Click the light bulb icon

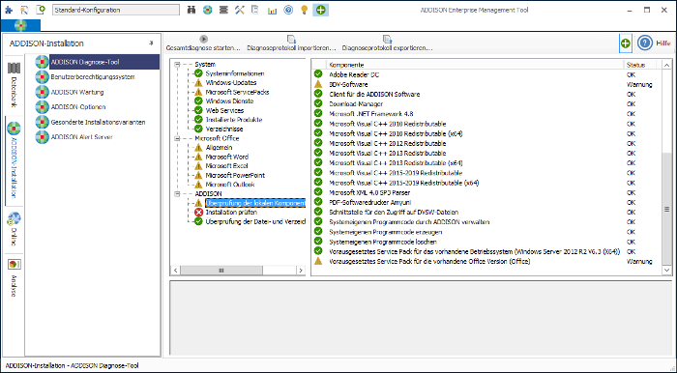(x=305, y=10)
